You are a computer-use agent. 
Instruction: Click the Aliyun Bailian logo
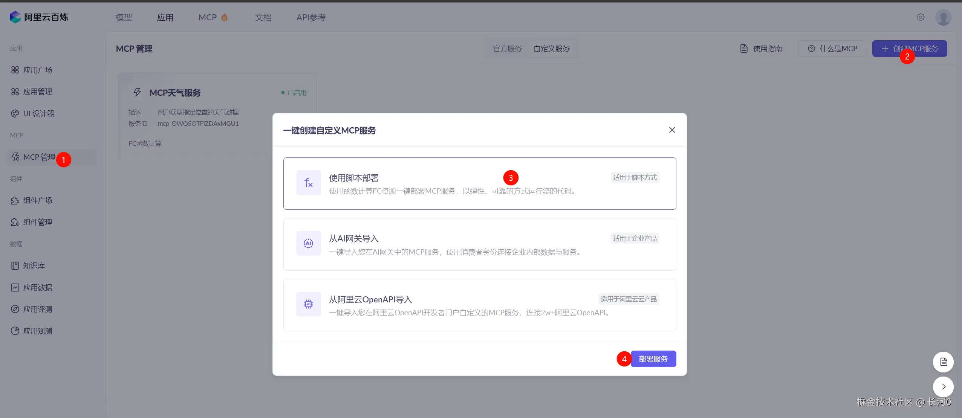tap(39, 17)
